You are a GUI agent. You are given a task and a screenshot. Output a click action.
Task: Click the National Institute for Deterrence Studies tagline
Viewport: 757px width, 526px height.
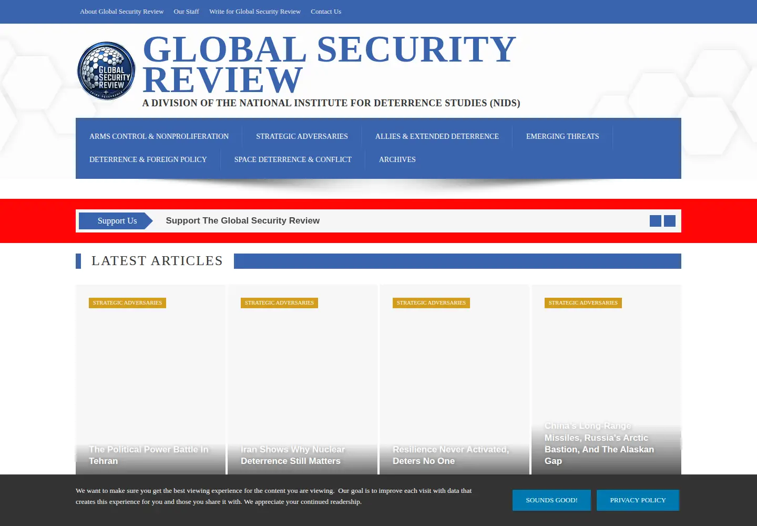(x=331, y=103)
